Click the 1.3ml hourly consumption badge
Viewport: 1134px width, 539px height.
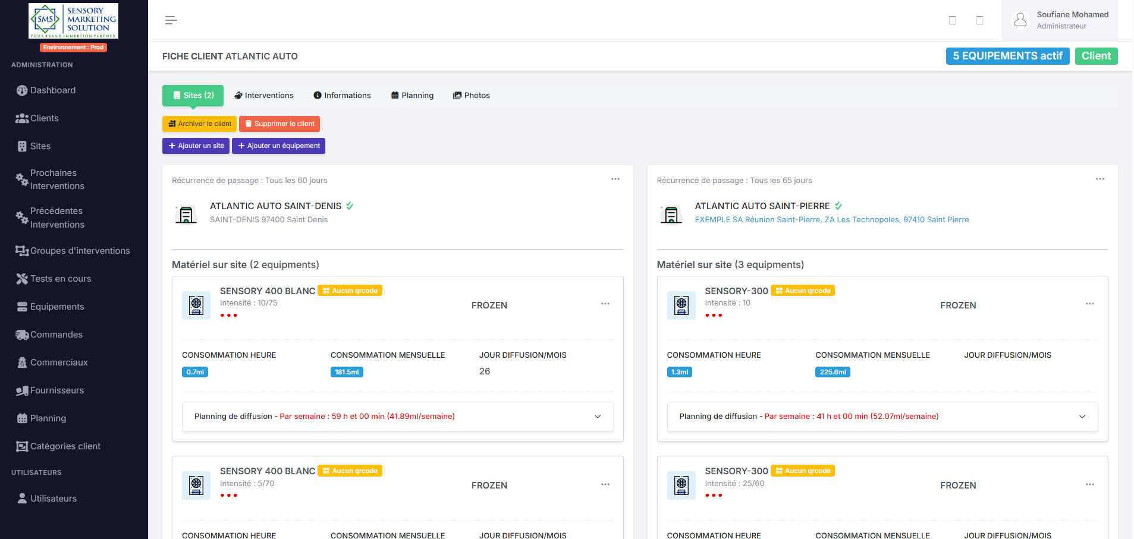point(680,372)
